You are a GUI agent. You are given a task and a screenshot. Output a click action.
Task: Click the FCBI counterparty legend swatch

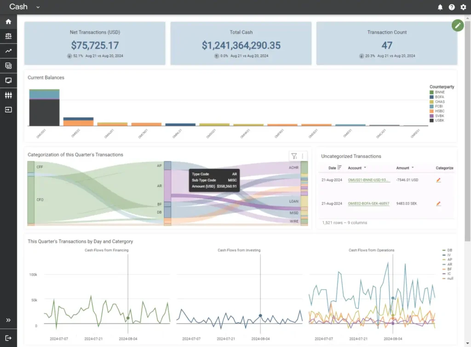coord(431,106)
